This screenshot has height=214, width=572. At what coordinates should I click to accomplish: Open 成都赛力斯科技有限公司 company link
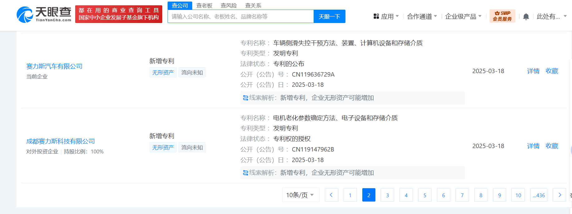pyautogui.click(x=61, y=141)
